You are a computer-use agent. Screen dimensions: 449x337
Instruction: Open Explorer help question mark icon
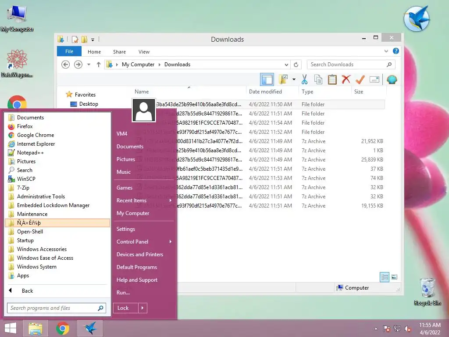pyautogui.click(x=396, y=51)
